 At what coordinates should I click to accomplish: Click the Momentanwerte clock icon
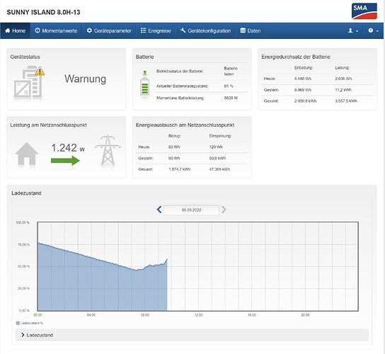[x=38, y=30]
